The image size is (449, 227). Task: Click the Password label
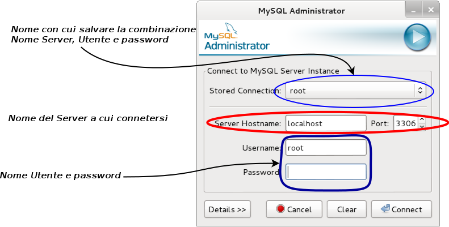tap(261, 172)
